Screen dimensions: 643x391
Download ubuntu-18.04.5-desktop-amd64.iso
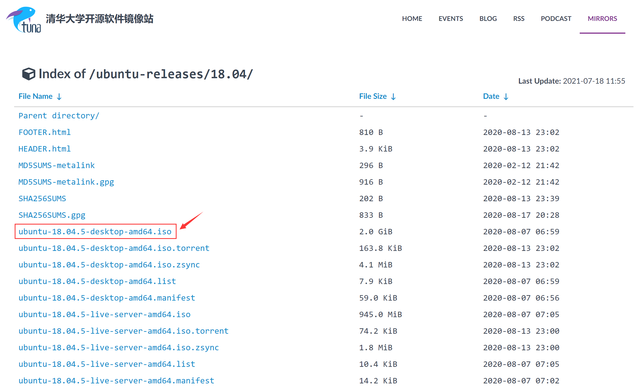pyautogui.click(x=95, y=232)
